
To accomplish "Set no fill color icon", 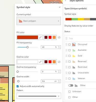I will coord(59,37).
